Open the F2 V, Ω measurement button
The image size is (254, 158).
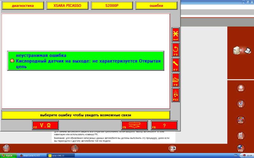[x=45, y=125]
